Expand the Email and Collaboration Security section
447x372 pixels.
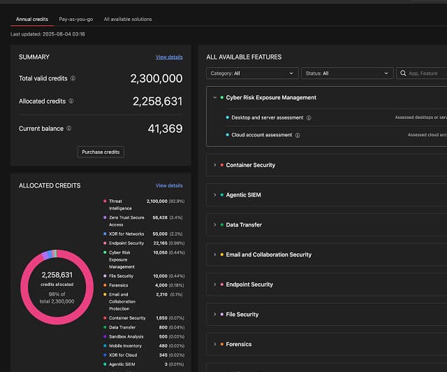click(x=215, y=255)
